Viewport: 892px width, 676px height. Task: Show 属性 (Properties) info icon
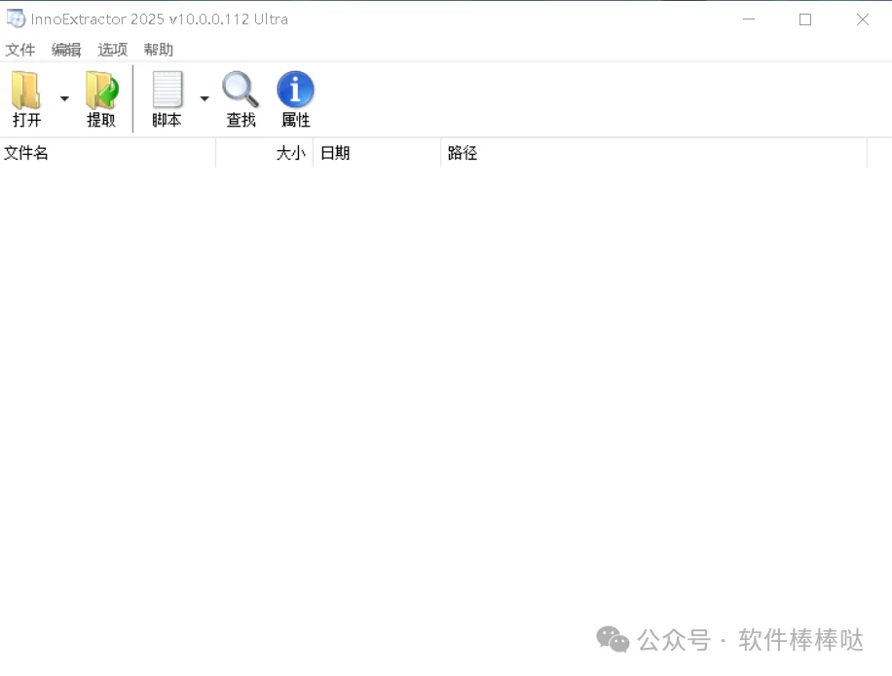pyautogui.click(x=295, y=90)
